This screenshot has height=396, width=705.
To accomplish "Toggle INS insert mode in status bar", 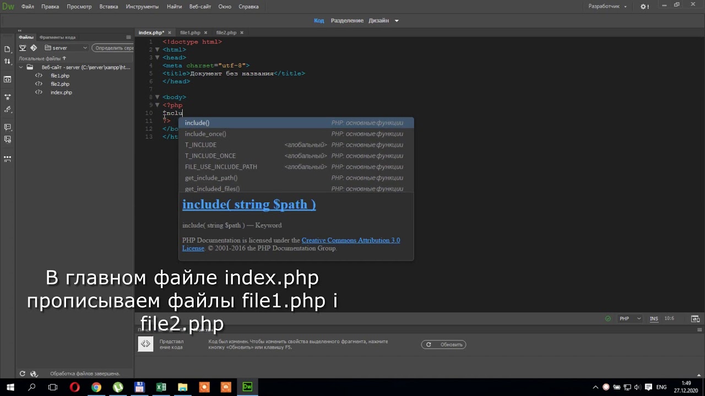I will pyautogui.click(x=654, y=318).
